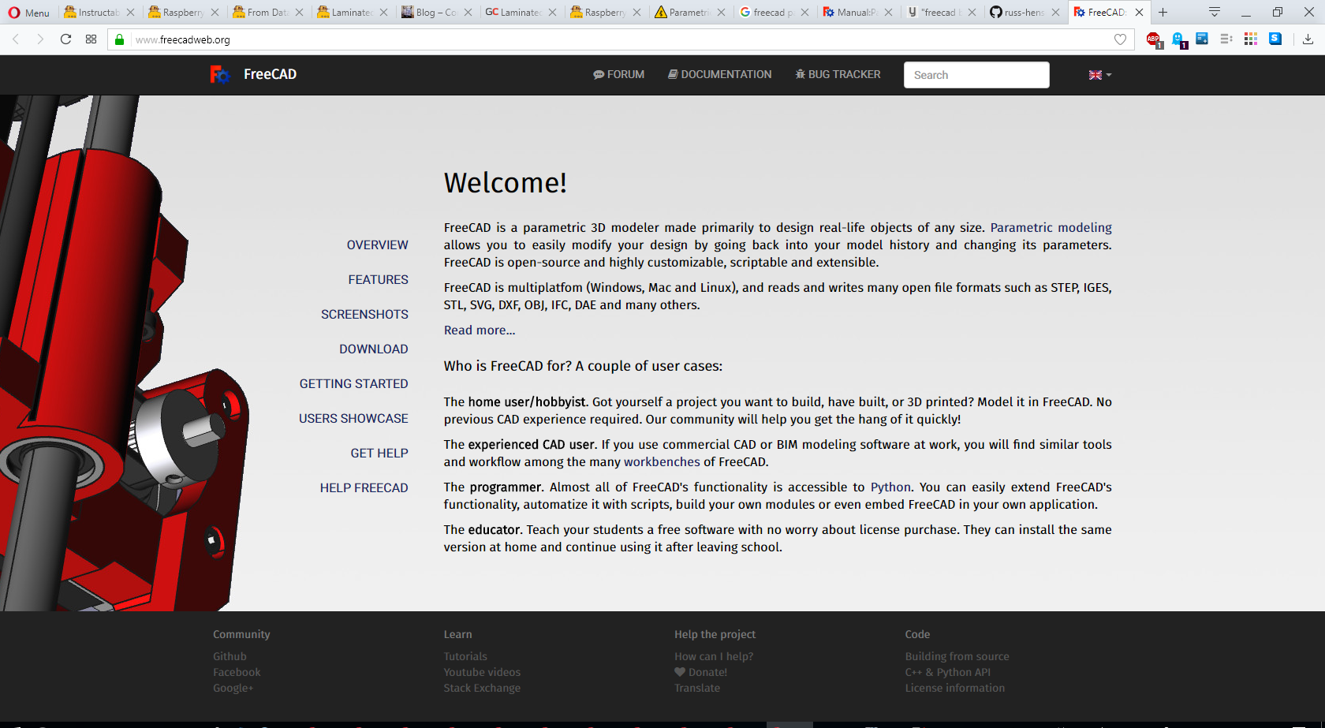Reload the freecadweb.org page
This screenshot has height=728, width=1325.
66,39
